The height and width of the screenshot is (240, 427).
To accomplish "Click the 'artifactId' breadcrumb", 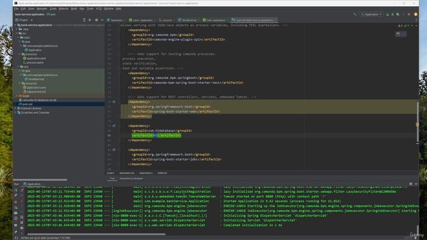I will point(162,173).
